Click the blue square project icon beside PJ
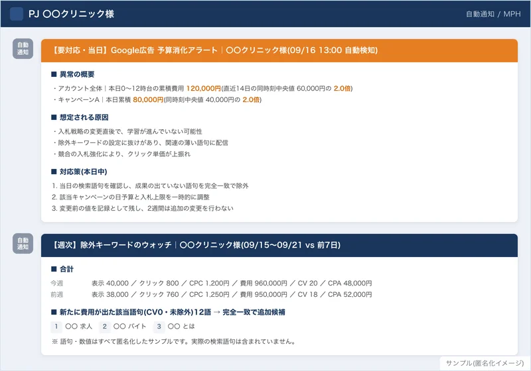Viewport: 531px width, 371px height. tap(17, 14)
